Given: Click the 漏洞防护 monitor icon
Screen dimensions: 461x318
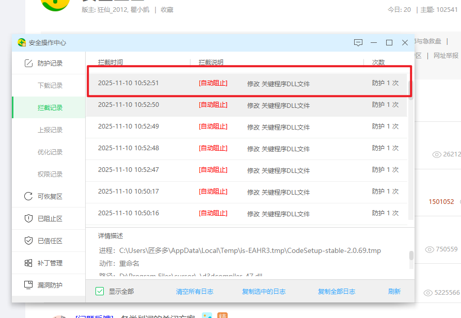Looking at the screenshot, I should [28, 285].
